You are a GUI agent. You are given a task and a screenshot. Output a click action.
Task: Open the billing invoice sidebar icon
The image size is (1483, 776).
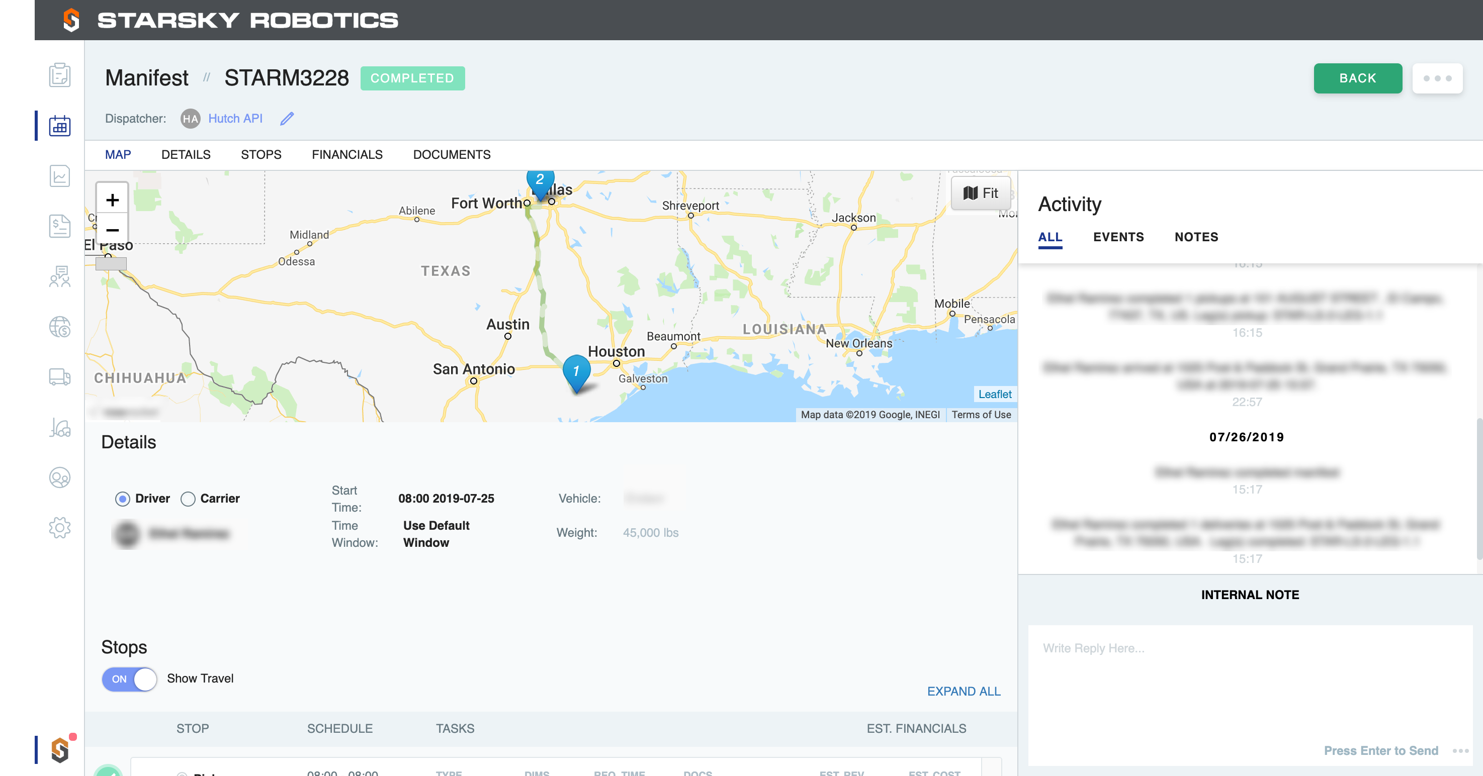click(x=59, y=226)
